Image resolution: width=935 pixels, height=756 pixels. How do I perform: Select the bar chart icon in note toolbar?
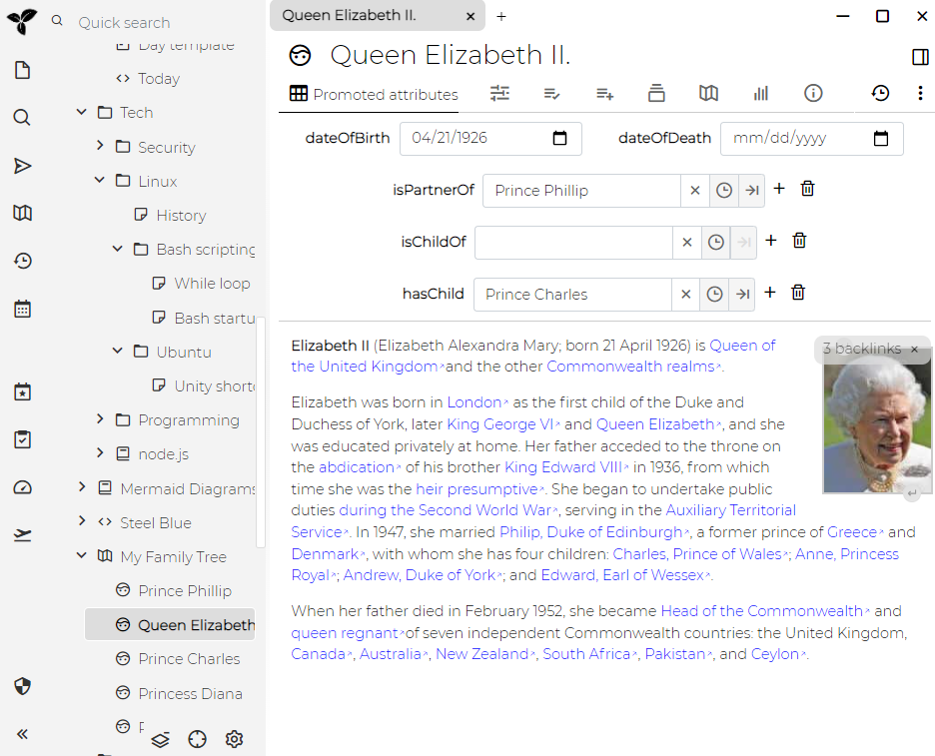coord(760,93)
